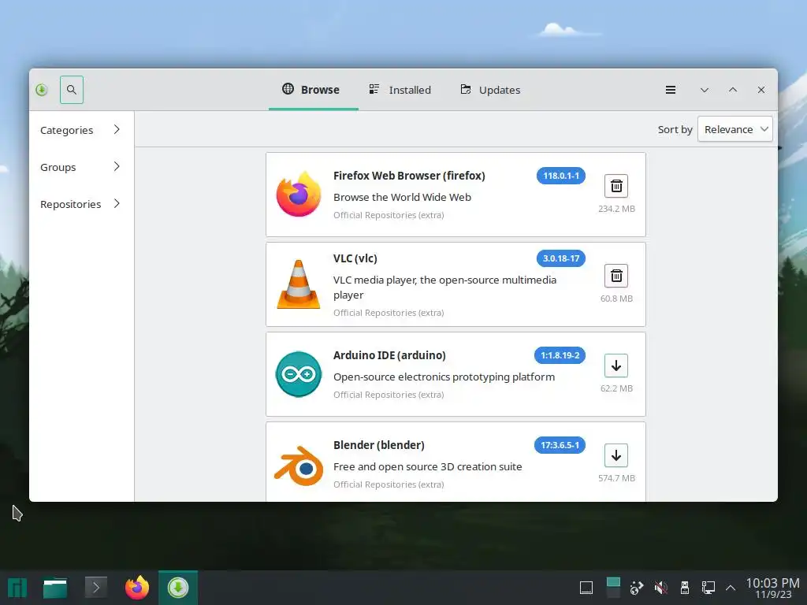Image resolution: width=807 pixels, height=605 pixels.
Task: Click the Firefox logo thumbnail
Action: click(x=299, y=194)
